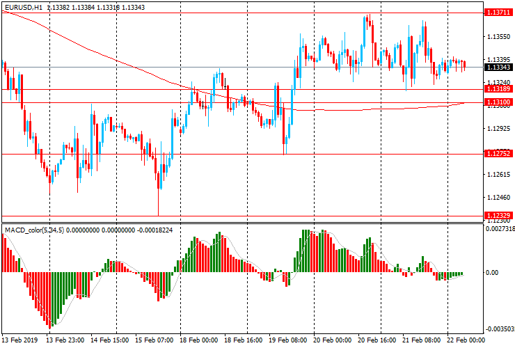The image size is (515, 348).
Task: Click the 1.12925 price axis value
Action: (498, 128)
